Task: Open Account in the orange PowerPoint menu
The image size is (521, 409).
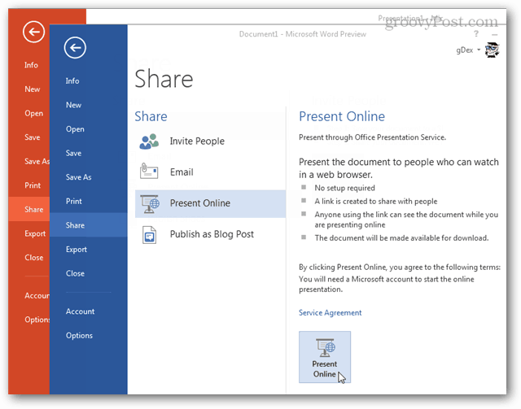Action: [37, 296]
